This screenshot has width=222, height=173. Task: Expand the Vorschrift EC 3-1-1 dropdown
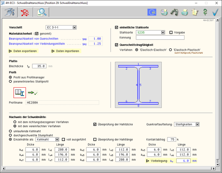tap(74, 27)
